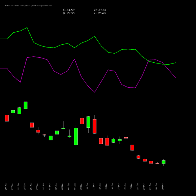Click the 25 Nov date axis label
The width and height of the screenshot is (196, 196).
(x=25, y=186)
